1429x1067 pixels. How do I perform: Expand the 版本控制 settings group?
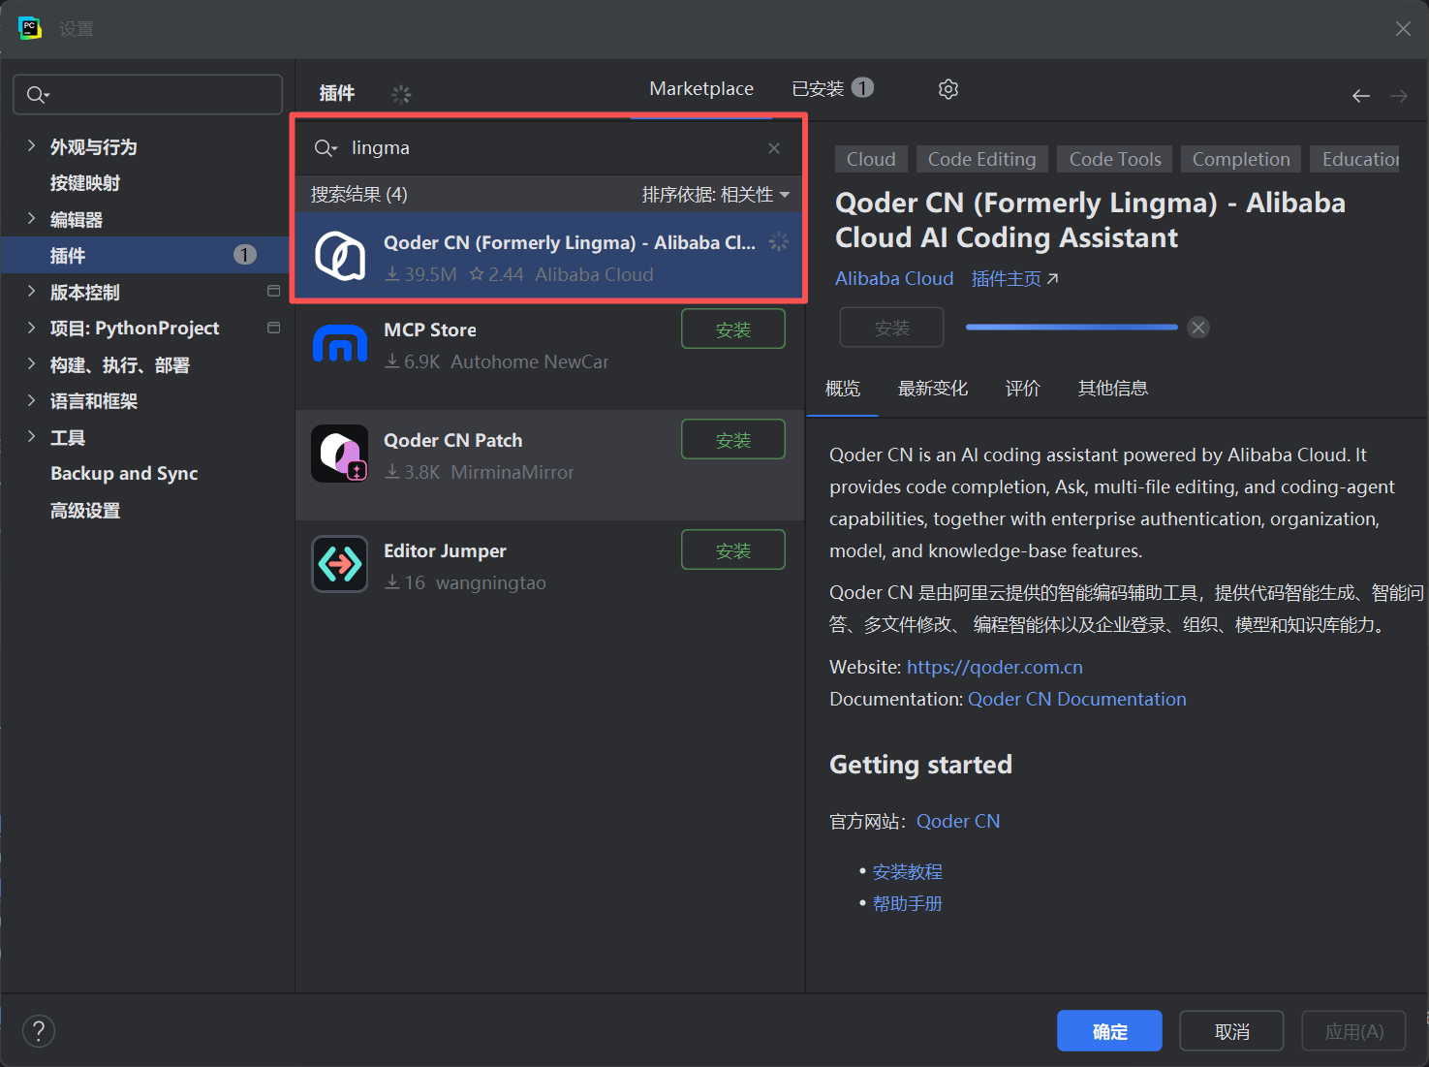pyautogui.click(x=31, y=292)
